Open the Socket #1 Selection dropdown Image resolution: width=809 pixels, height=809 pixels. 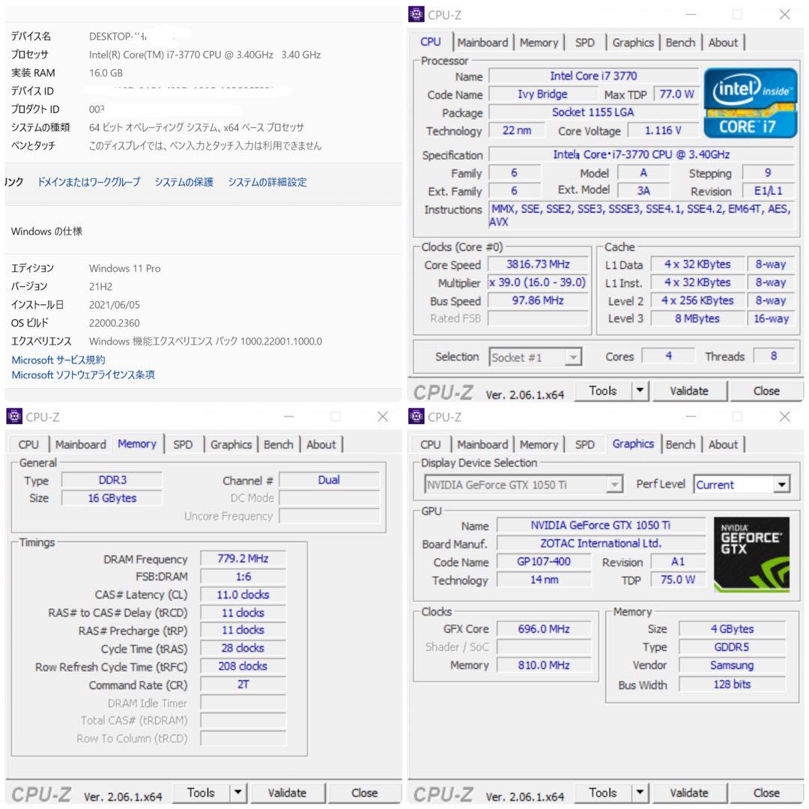535,357
